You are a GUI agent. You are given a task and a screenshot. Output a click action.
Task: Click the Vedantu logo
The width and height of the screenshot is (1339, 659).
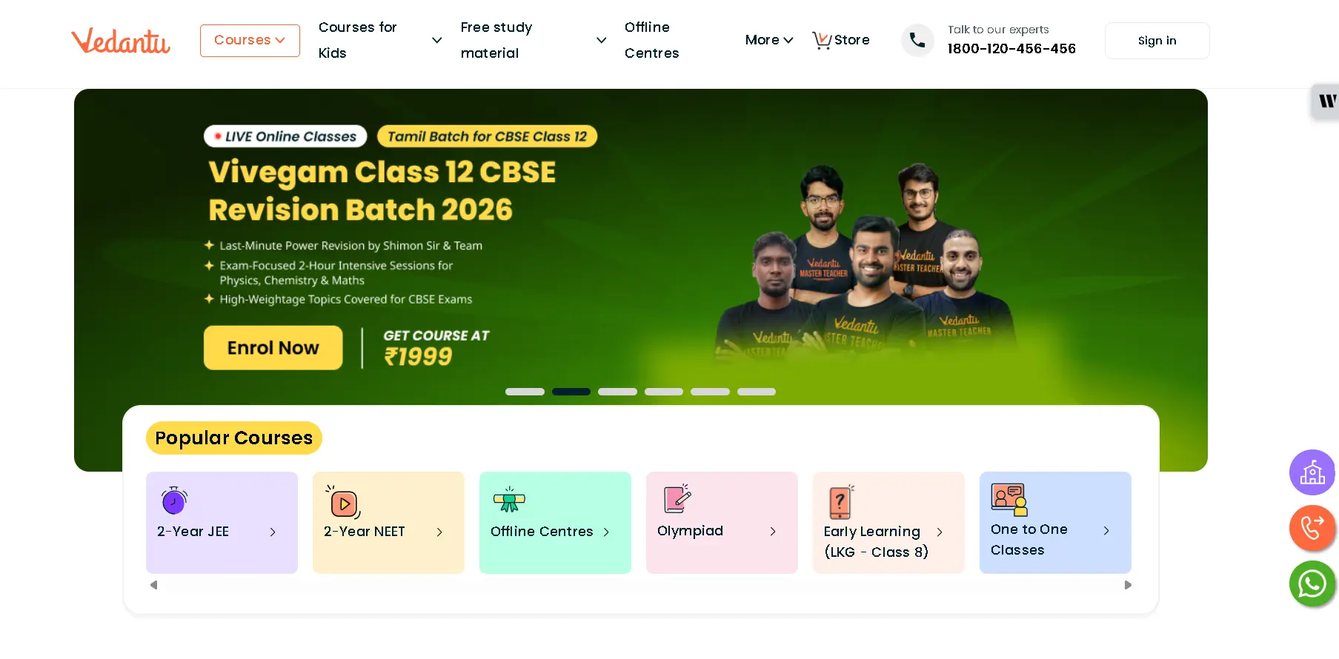(121, 41)
